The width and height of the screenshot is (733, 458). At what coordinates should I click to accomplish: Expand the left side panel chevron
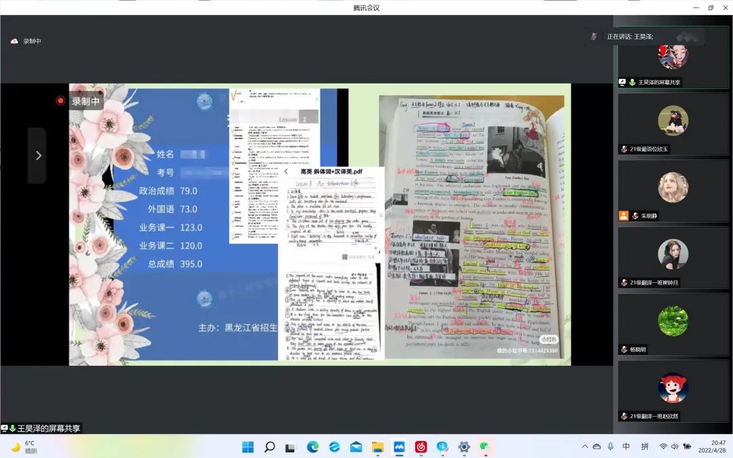pyautogui.click(x=37, y=155)
